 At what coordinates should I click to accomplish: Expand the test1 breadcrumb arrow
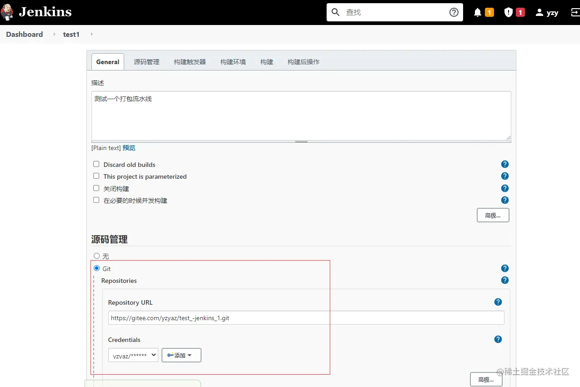[x=91, y=34]
